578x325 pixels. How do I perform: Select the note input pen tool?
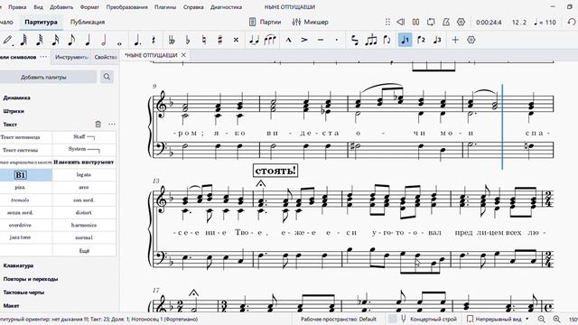point(7,40)
